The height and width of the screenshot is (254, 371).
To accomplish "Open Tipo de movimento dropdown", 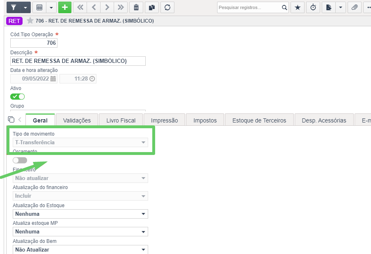I will 80,142.
